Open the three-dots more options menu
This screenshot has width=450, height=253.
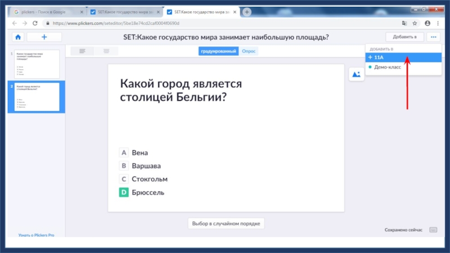(433, 37)
